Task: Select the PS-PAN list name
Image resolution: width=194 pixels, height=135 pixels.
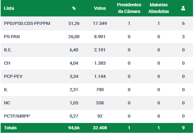Action: pos(12,37)
